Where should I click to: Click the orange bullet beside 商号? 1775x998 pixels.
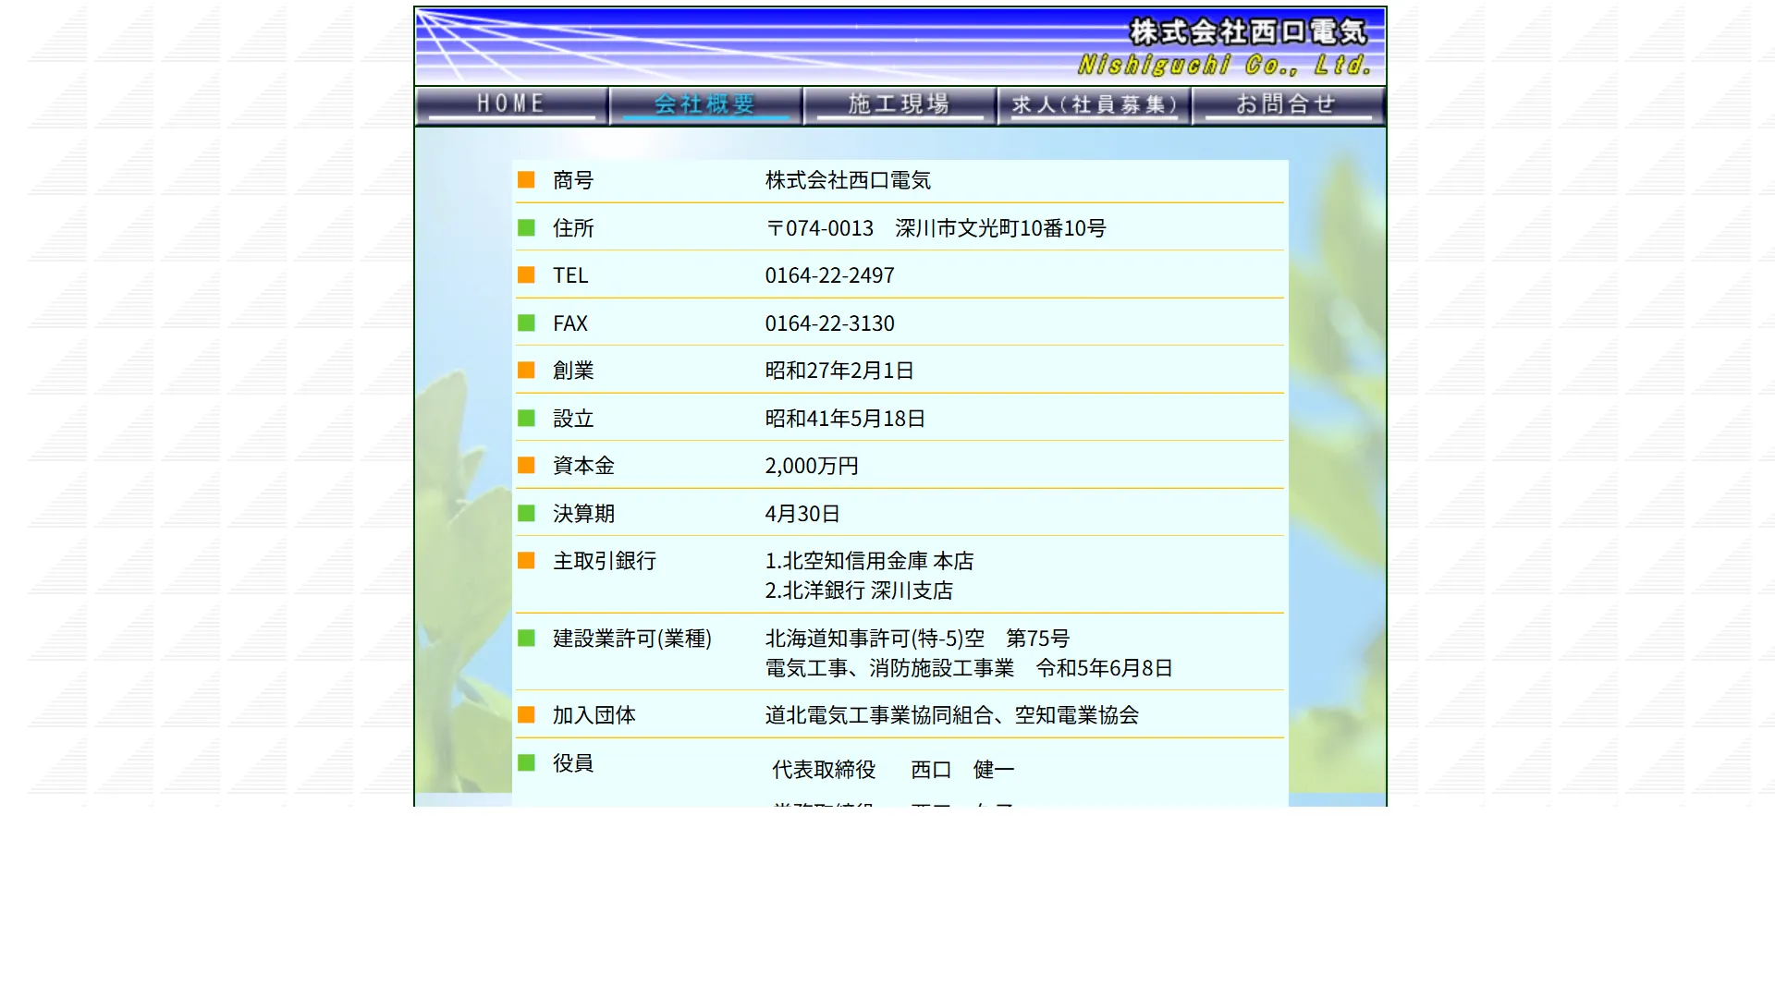526,179
